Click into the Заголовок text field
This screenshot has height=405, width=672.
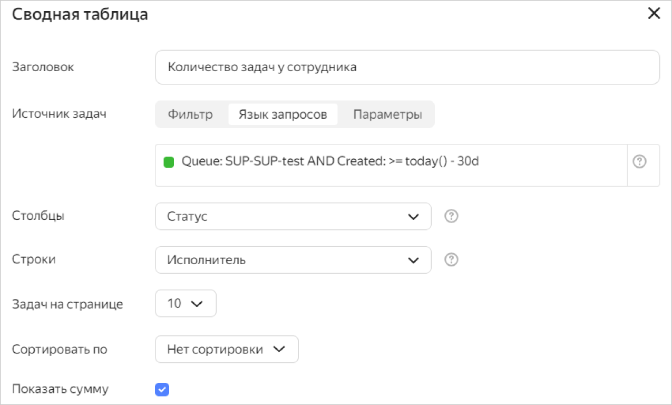tap(407, 67)
